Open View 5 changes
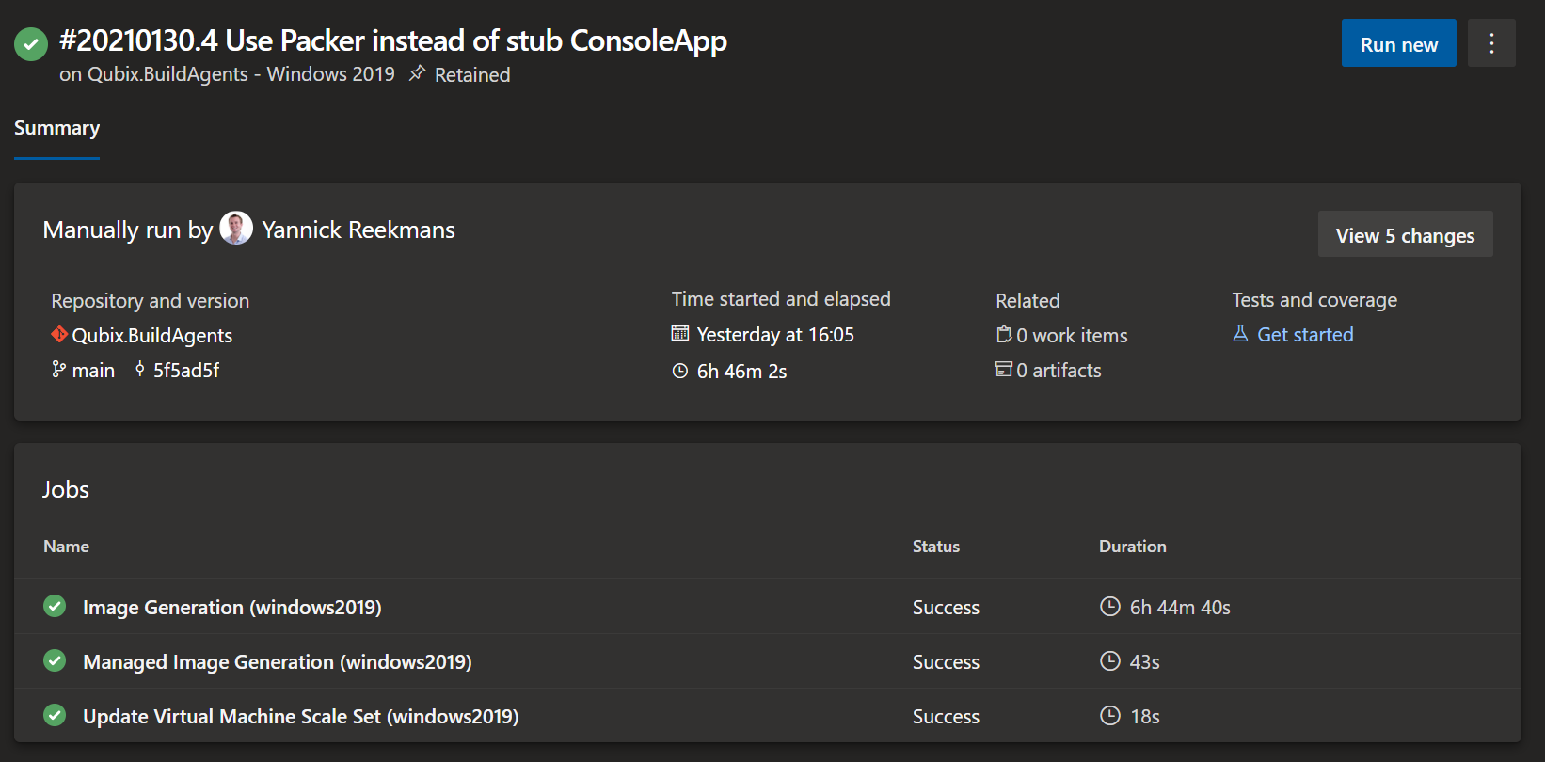 pos(1405,235)
